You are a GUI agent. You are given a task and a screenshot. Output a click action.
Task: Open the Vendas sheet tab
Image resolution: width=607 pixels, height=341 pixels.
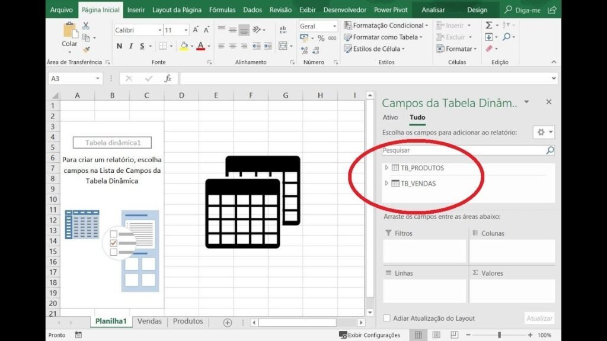coord(149,321)
